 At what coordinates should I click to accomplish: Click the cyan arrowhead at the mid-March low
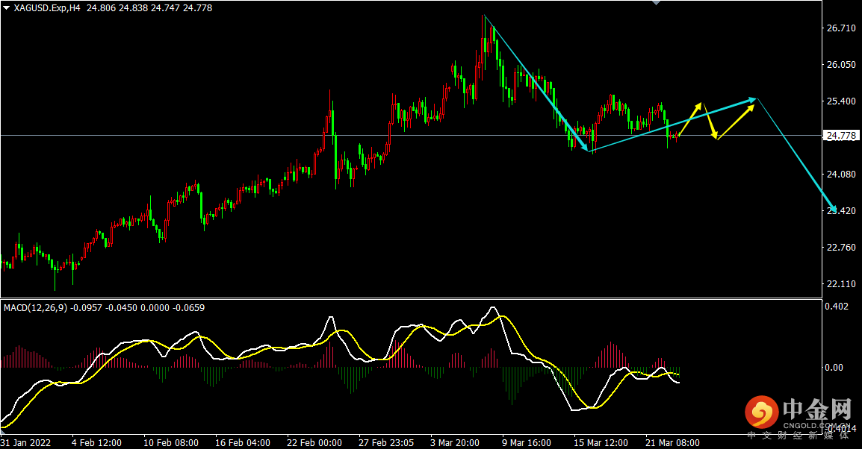tap(587, 149)
